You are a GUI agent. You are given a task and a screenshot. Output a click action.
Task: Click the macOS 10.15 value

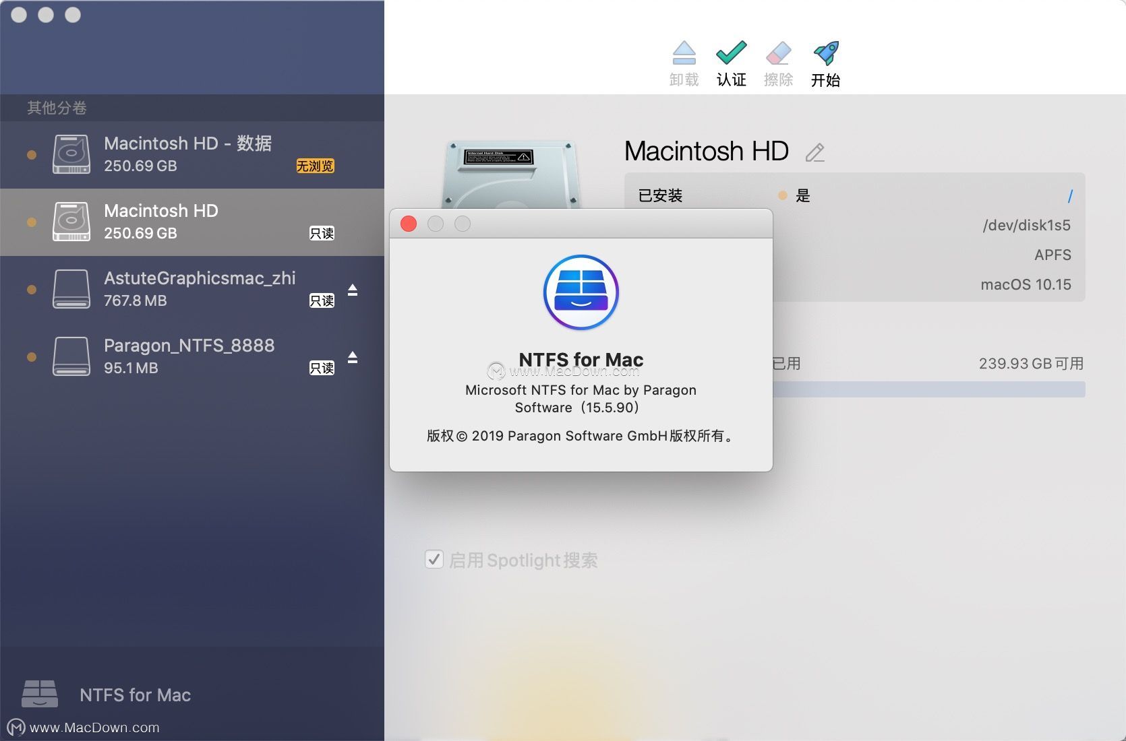pos(1026,285)
